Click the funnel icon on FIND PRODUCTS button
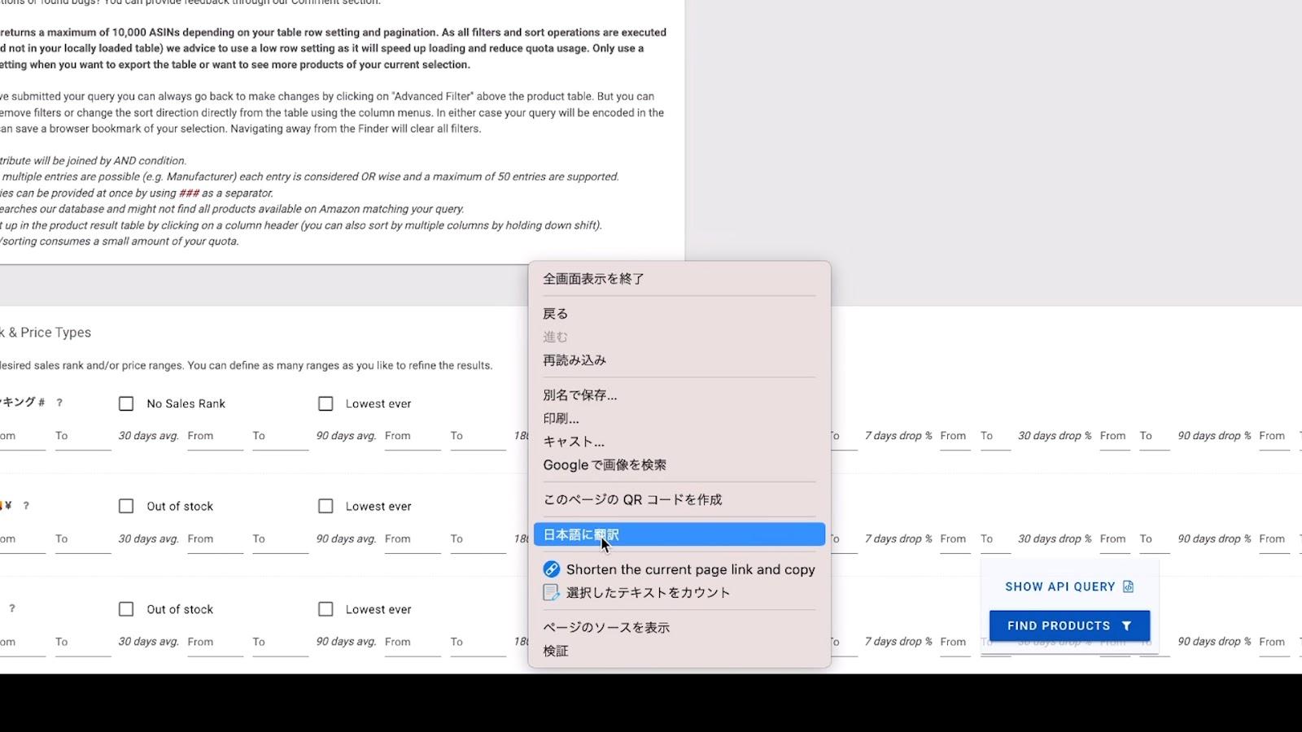 (1126, 626)
